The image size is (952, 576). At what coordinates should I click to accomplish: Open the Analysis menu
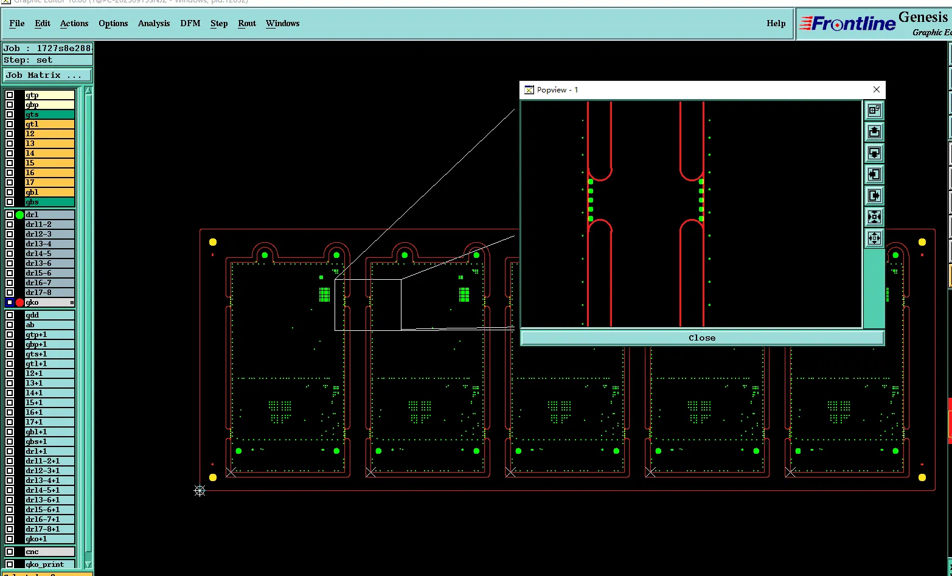pyautogui.click(x=154, y=23)
